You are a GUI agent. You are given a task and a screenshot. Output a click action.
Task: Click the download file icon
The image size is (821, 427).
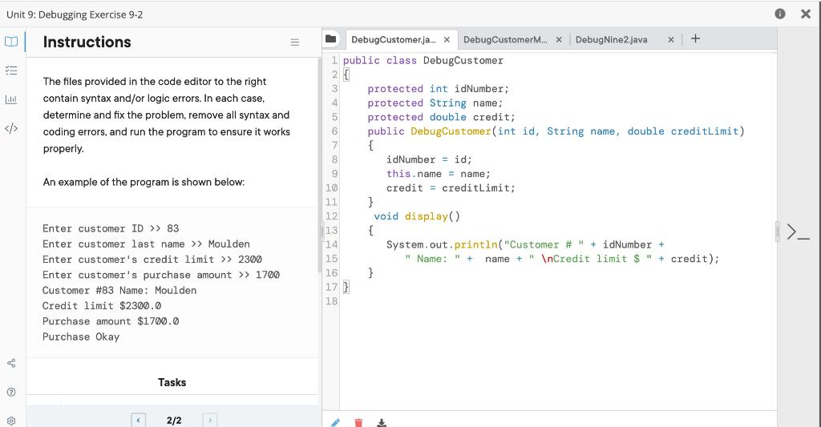382,422
